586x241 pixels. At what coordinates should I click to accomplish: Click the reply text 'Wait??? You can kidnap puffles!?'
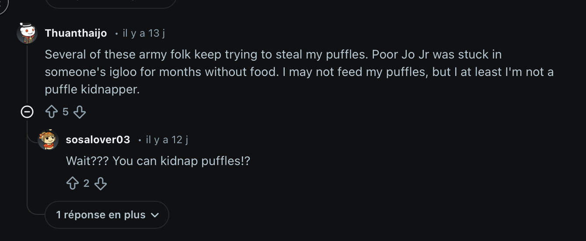pyautogui.click(x=158, y=161)
